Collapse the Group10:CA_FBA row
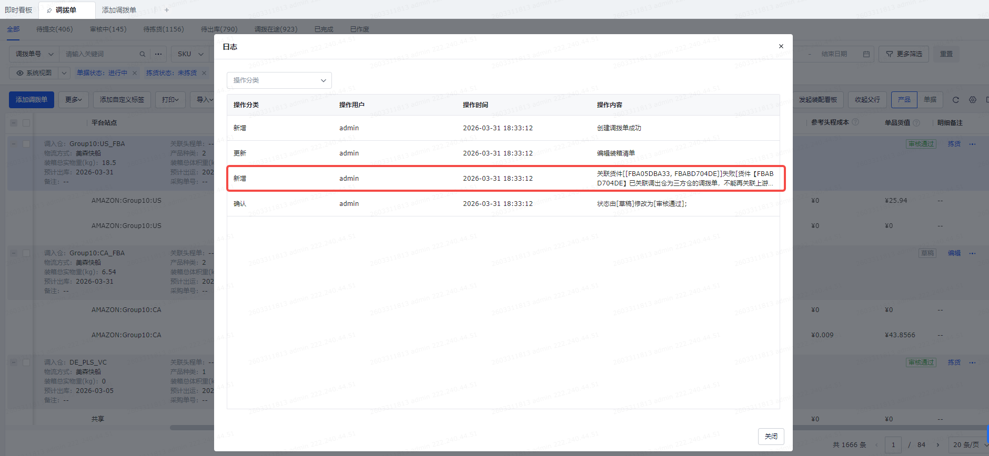 (14, 253)
